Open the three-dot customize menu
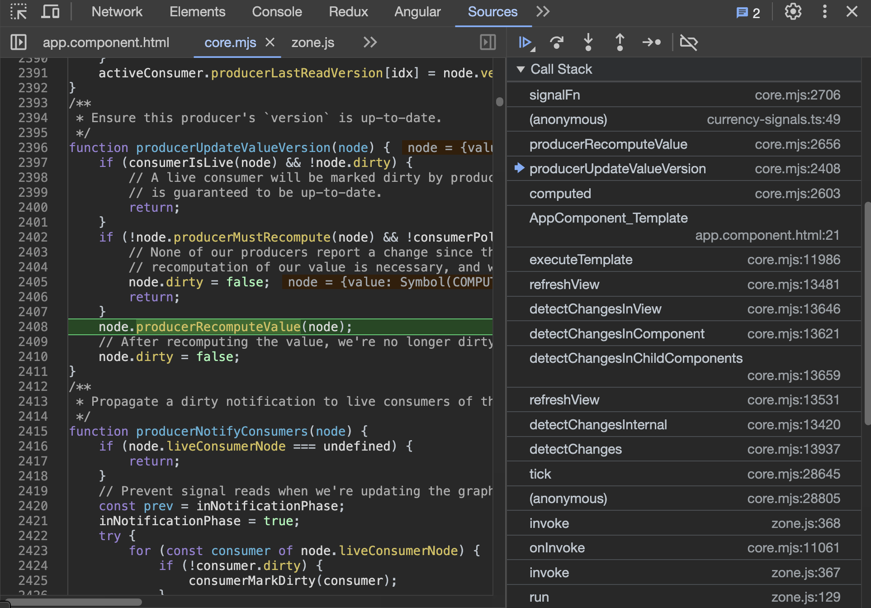 [x=824, y=12]
